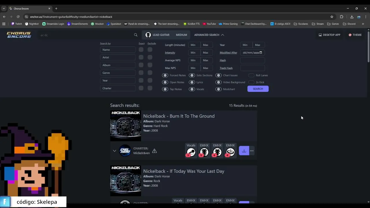Screen dimensions: 370x208
Task: Click the guitar difficulty icon rated 5
Action: [x=204, y=152]
